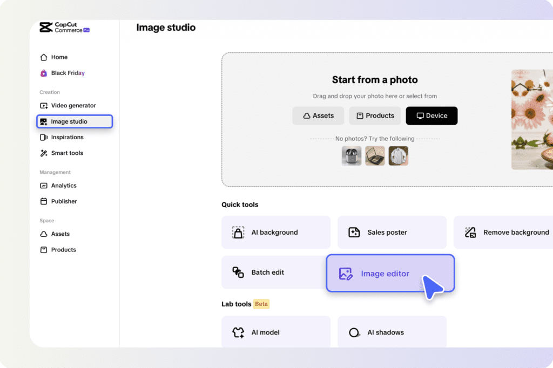Choose the Assets button as photo source

pyautogui.click(x=318, y=115)
